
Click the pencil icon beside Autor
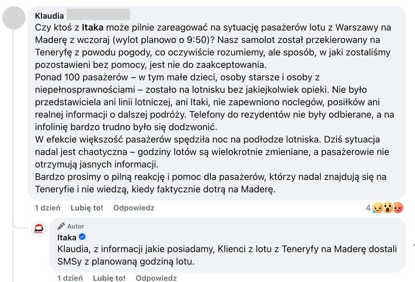[61, 226]
